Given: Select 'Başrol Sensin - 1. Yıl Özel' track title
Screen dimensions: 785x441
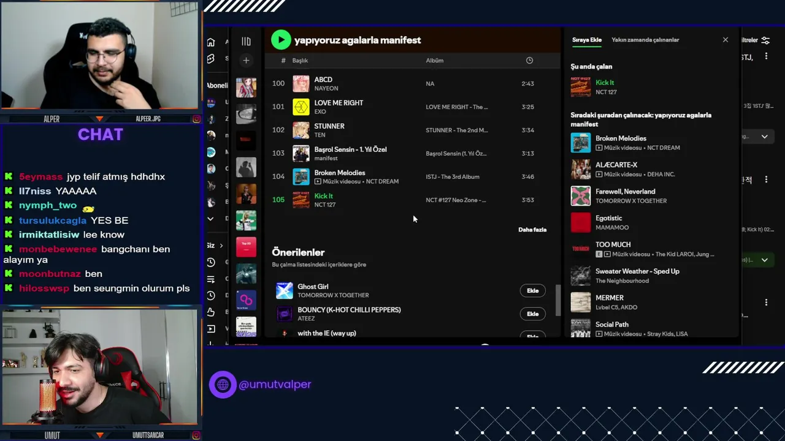Looking at the screenshot, I should 350,149.
